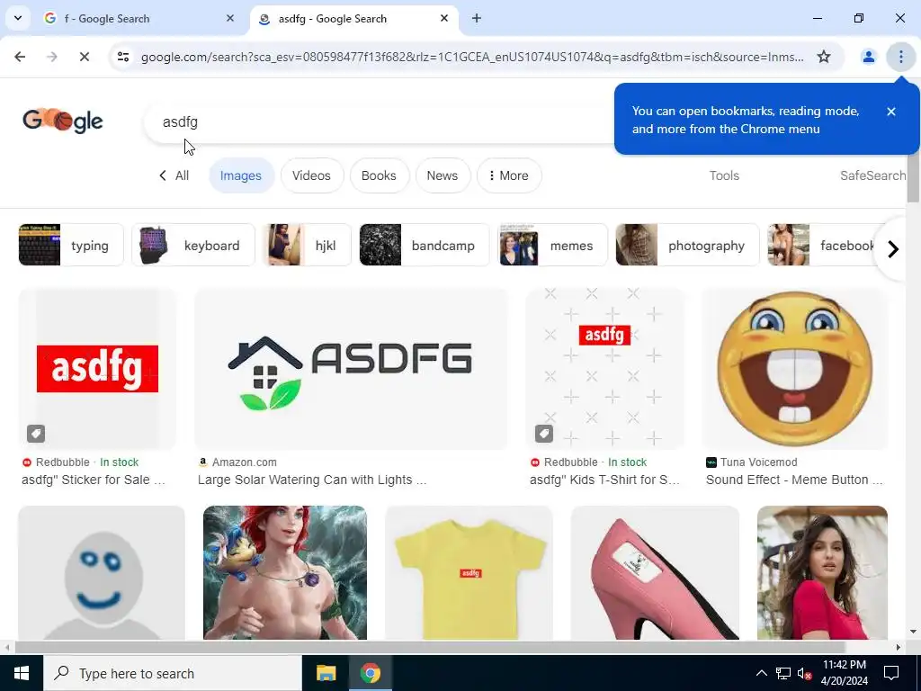Open the laughing emoji meme image
The height and width of the screenshot is (691, 921).
(x=795, y=368)
